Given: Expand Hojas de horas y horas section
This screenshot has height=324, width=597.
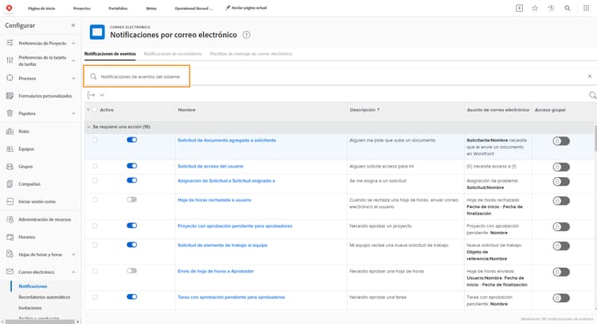Looking at the screenshot, I should point(73,254).
